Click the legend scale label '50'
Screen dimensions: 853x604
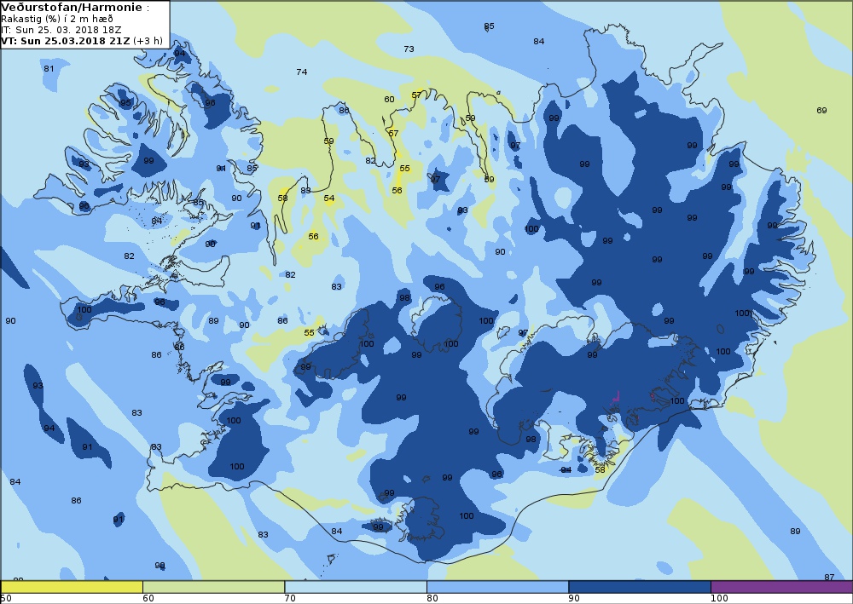(x=6, y=599)
